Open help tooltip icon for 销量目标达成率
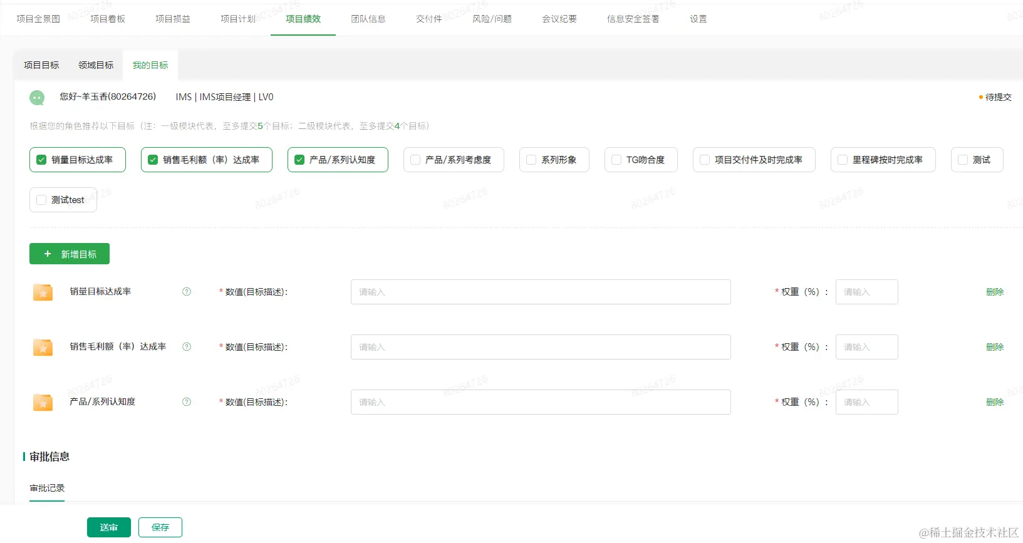Screen dimensions: 1023x543 [x=187, y=292]
